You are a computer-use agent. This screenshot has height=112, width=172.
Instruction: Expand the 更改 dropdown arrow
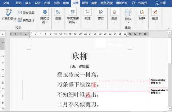coord(115,22)
